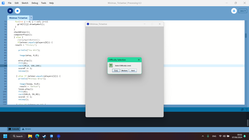Screen dimensions: 249x140
Task: Open the Wi-Fi network tray icon
Action: click(x=220, y=136)
